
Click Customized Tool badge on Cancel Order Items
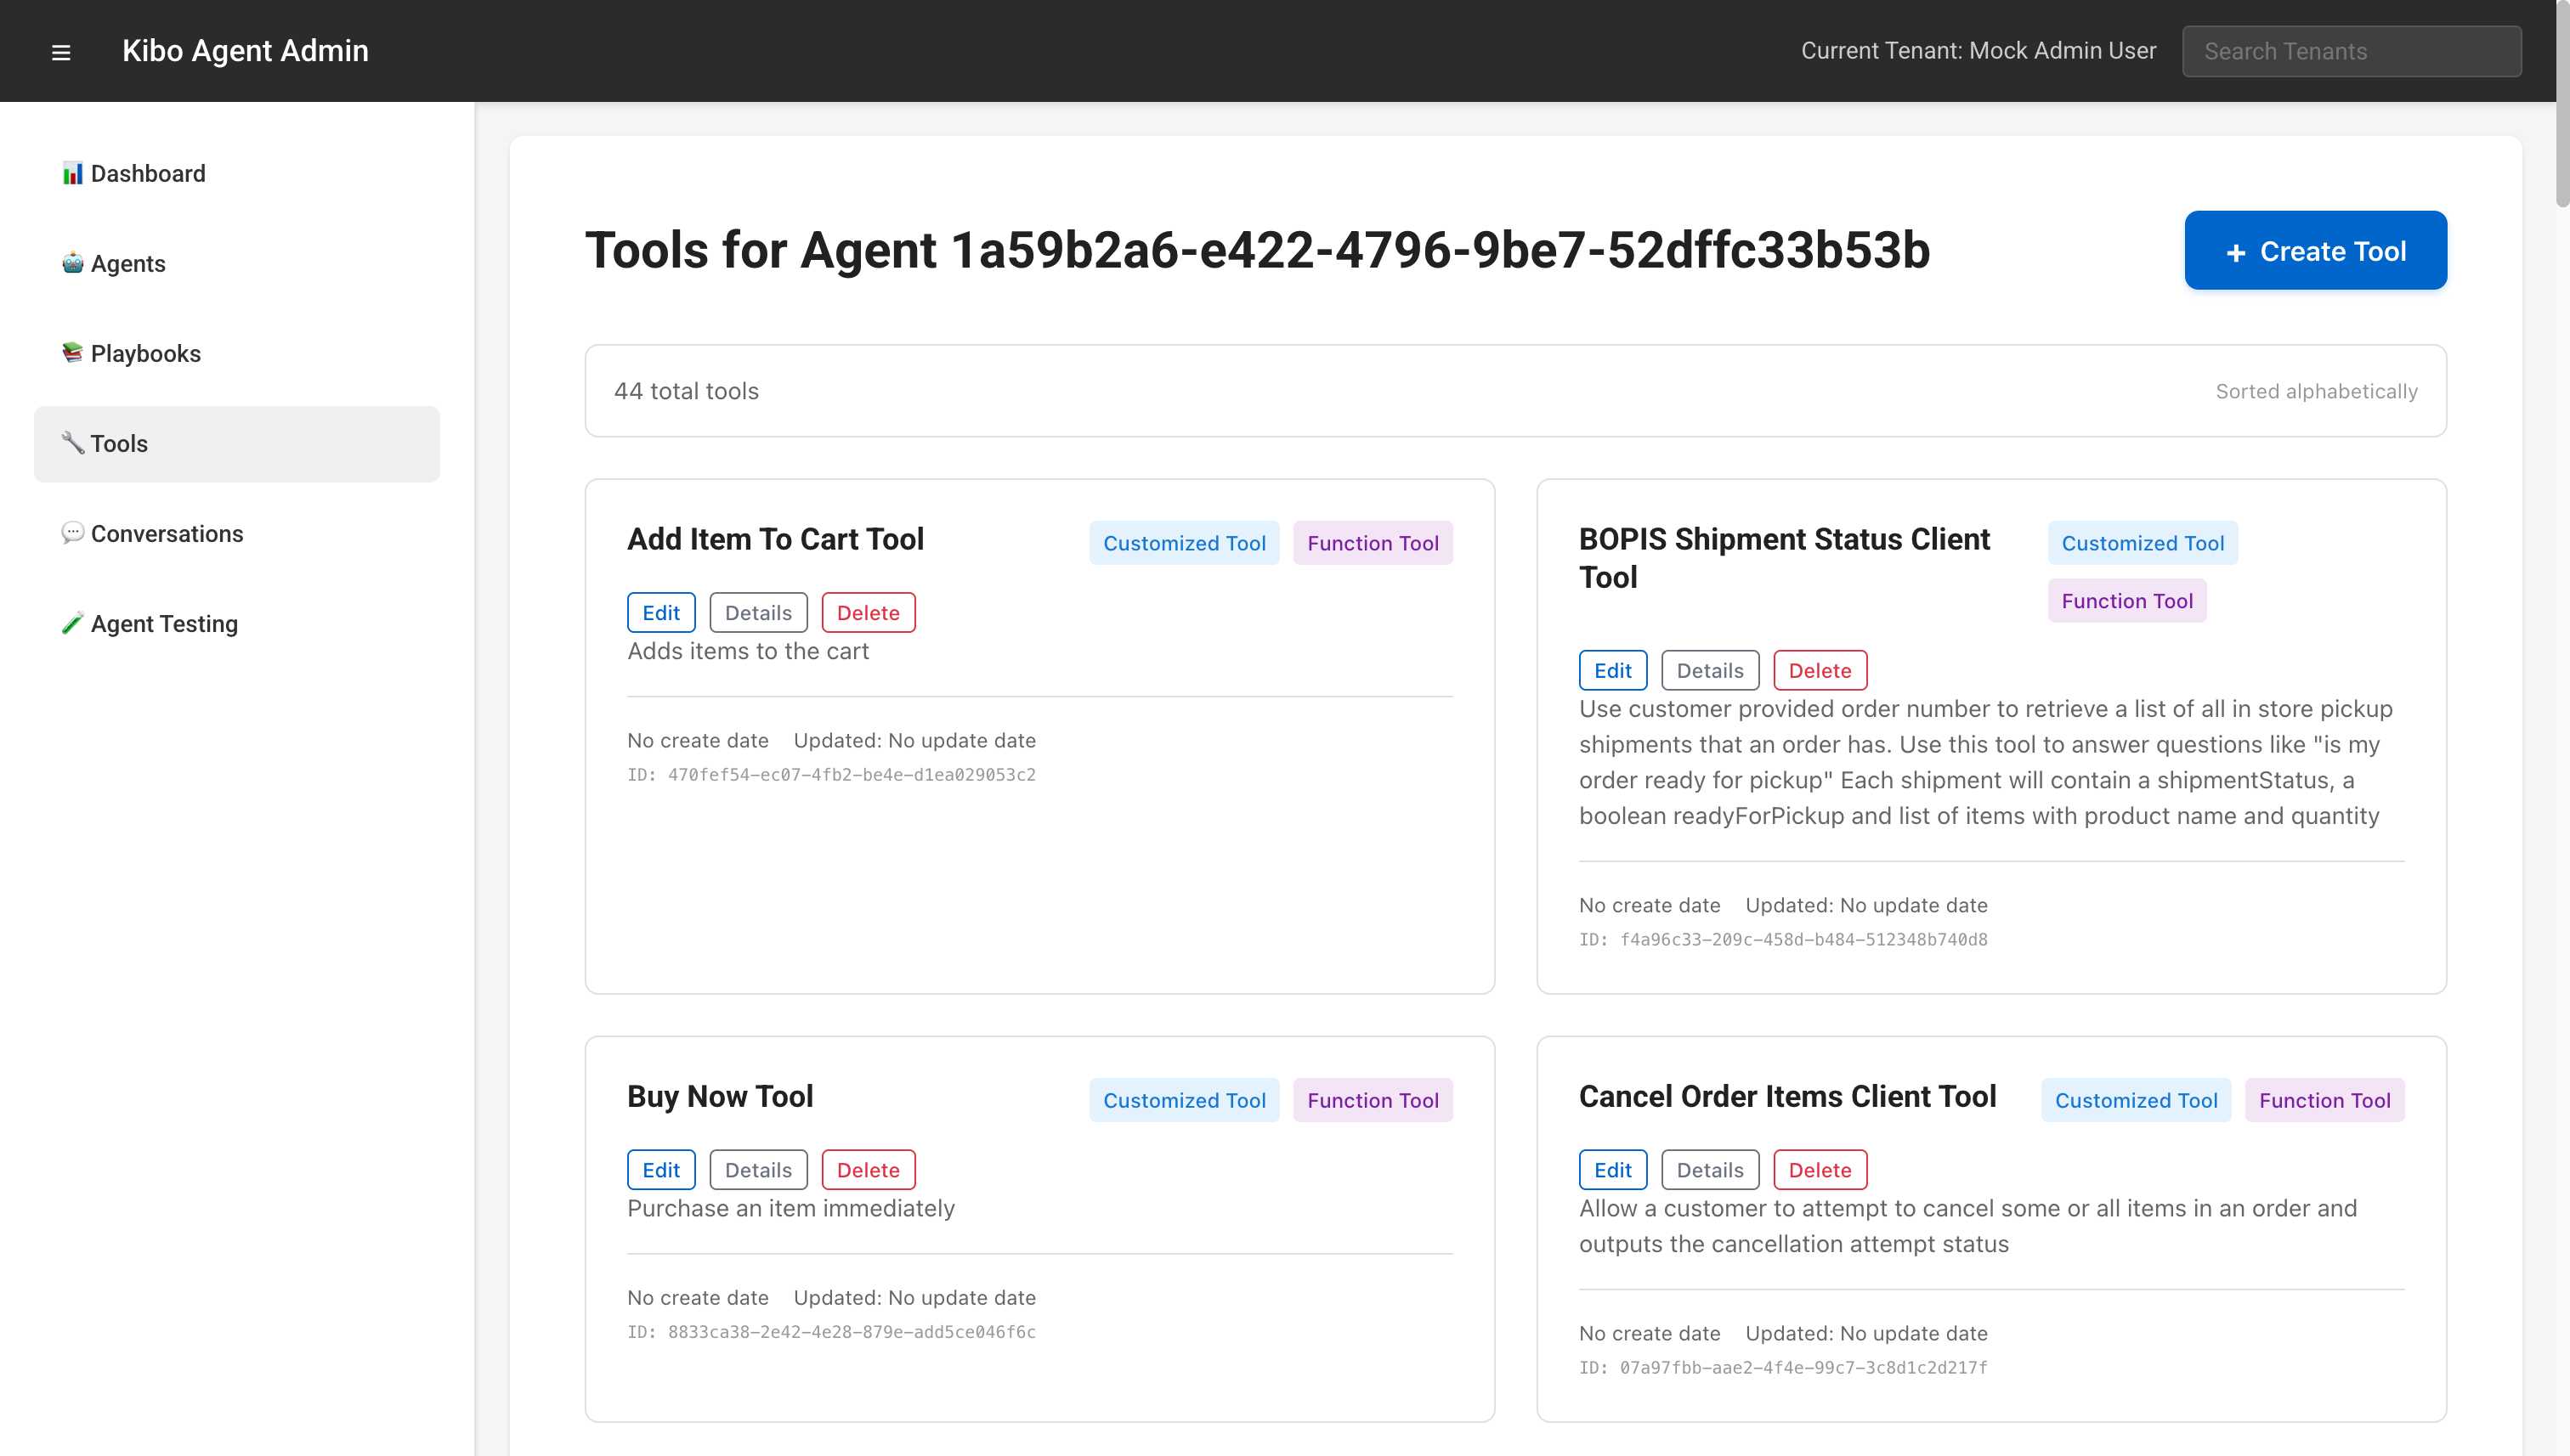pyautogui.click(x=2136, y=1100)
